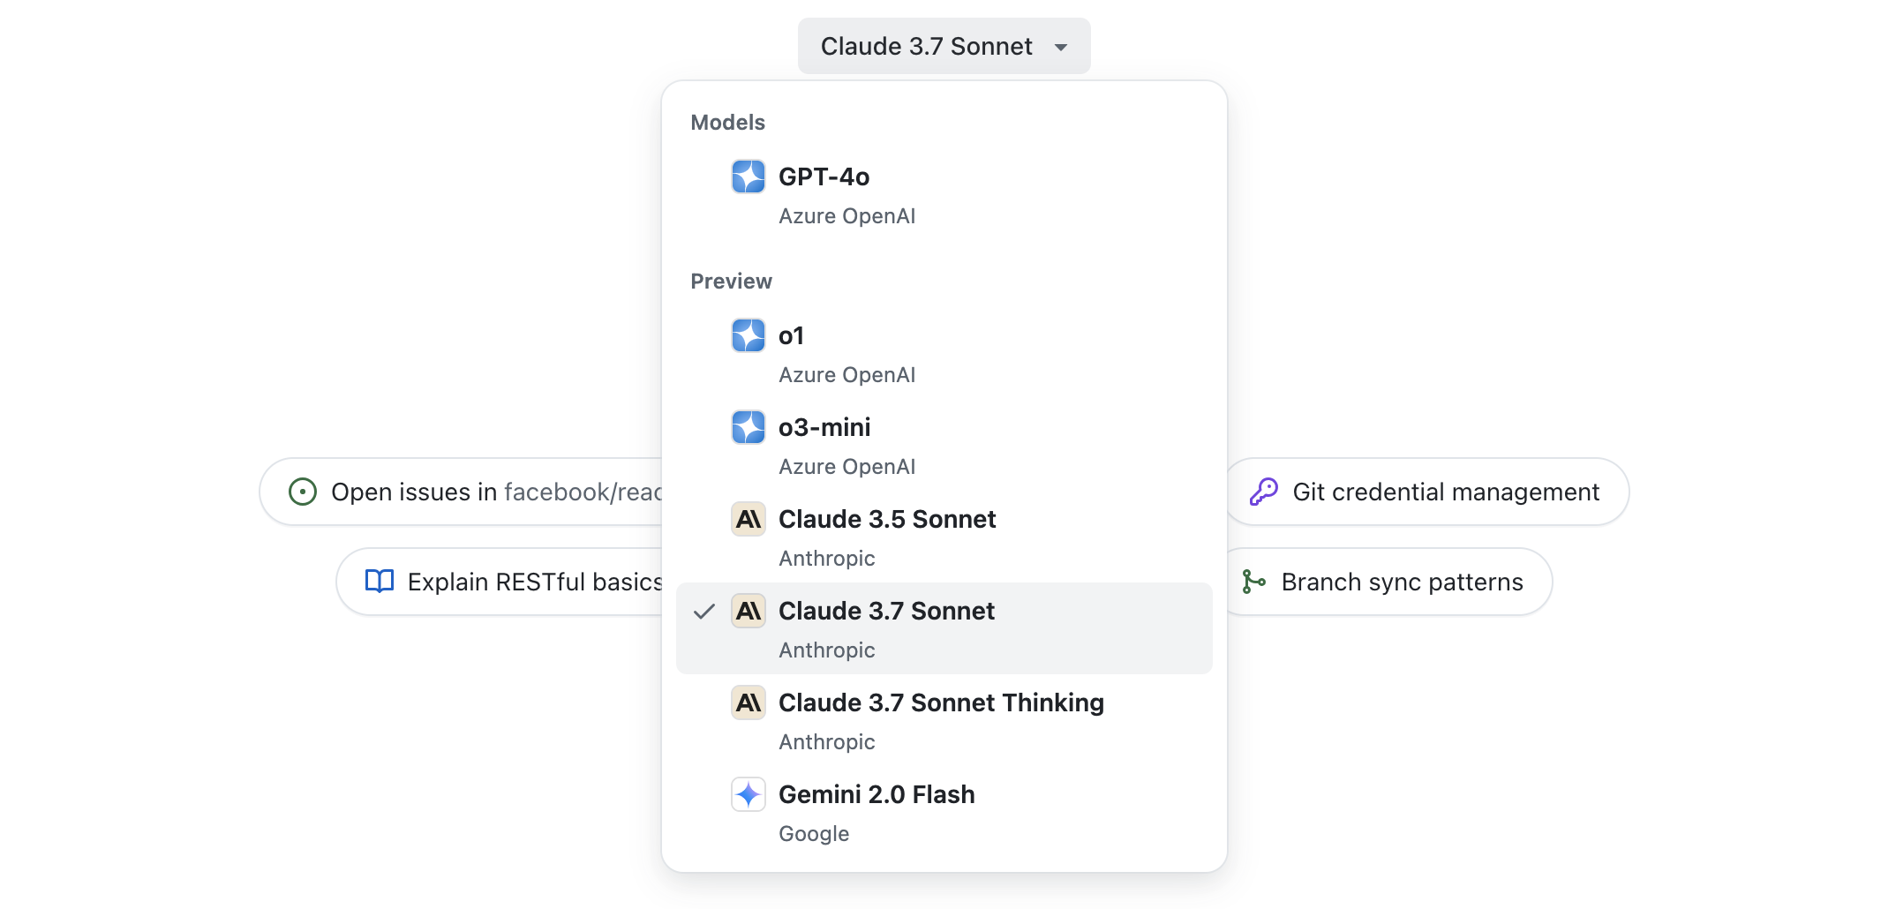Click the o3-mini model sparkle icon
This screenshot has height=909, width=1896.
[749, 427]
